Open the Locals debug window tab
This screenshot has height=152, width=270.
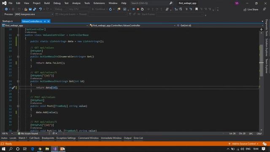13,138
